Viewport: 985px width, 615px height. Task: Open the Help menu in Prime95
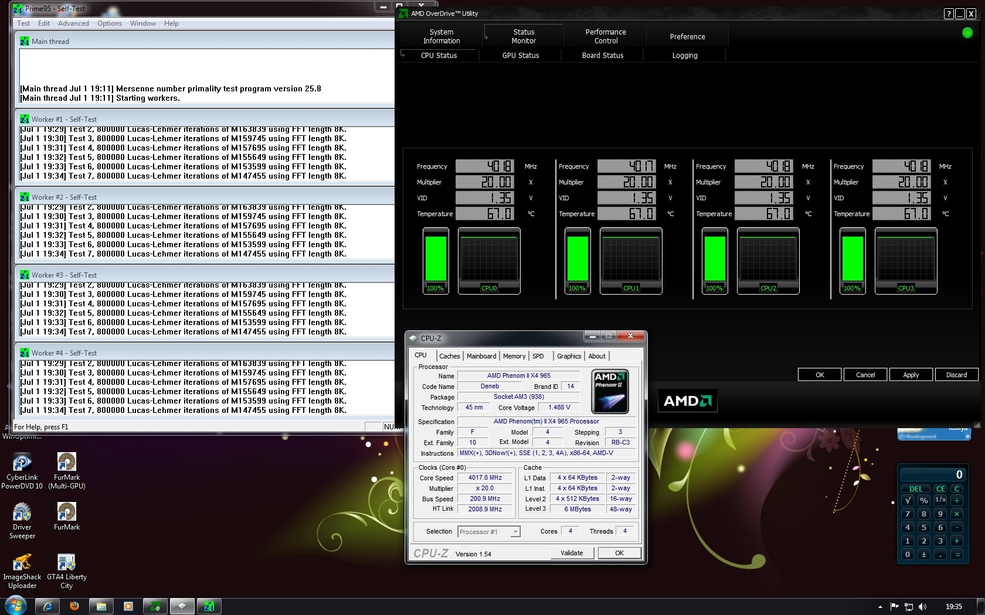pos(171,23)
